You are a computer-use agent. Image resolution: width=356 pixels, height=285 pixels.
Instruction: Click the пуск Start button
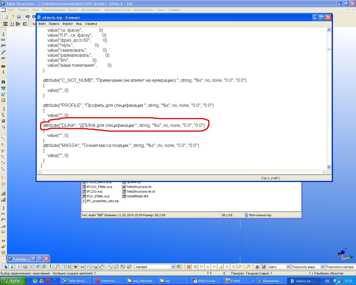point(13,281)
